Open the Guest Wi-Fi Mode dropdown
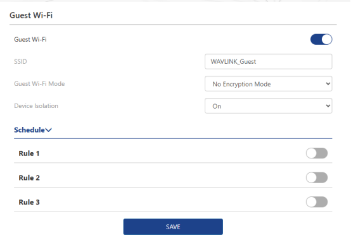The image size is (351, 245). click(x=268, y=84)
